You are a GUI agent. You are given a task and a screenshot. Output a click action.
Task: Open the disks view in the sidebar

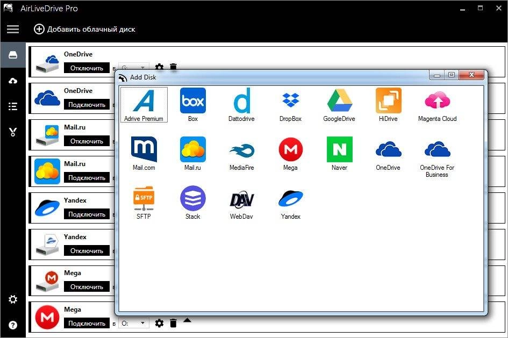pos(13,55)
